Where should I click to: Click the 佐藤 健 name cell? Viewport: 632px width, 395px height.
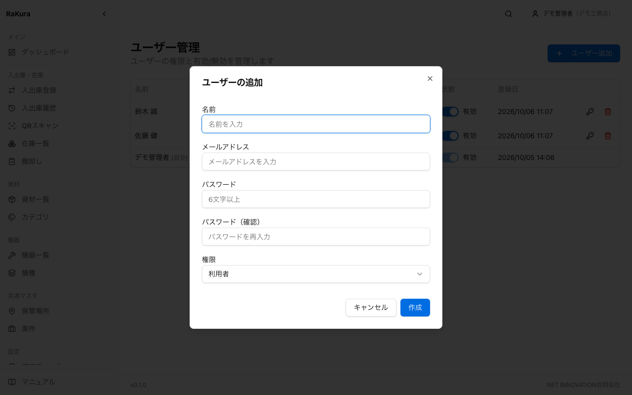pyautogui.click(x=146, y=135)
